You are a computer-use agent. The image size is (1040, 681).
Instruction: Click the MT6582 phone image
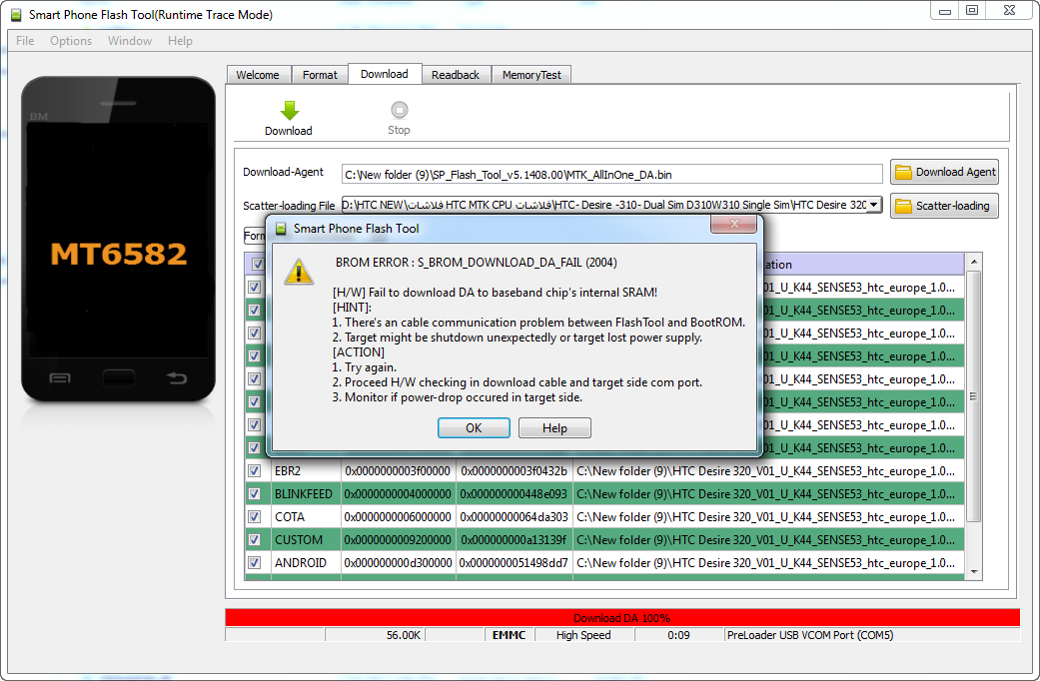click(x=119, y=240)
